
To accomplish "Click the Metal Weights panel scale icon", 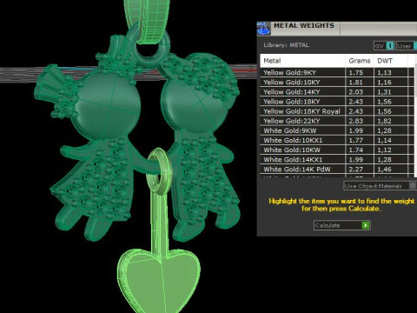I will tap(263, 29).
